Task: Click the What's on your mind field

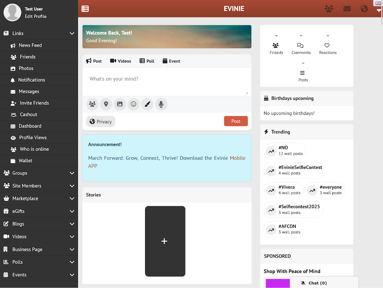Action: pyautogui.click(x=167, y=82)
